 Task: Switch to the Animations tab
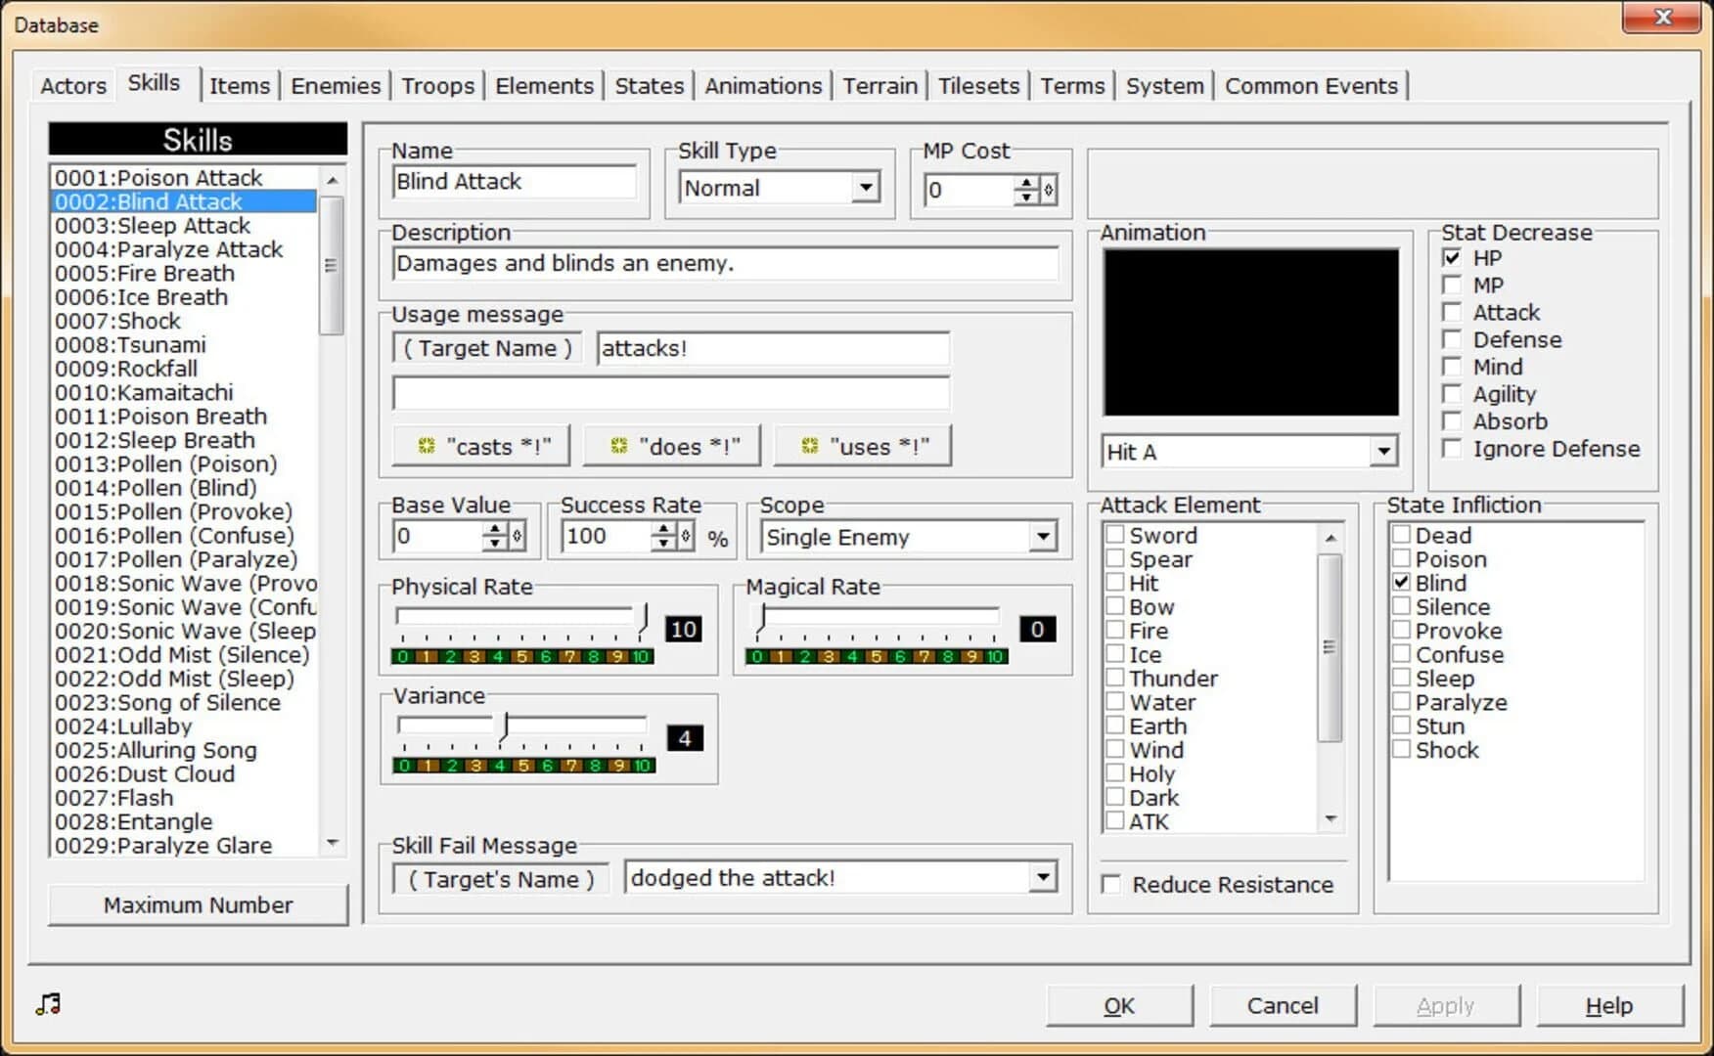tap(762, 86)
